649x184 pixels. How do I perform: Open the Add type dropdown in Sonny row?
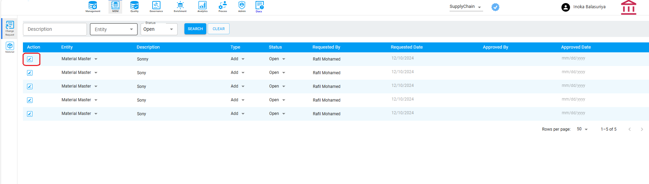tap(238, 59)
